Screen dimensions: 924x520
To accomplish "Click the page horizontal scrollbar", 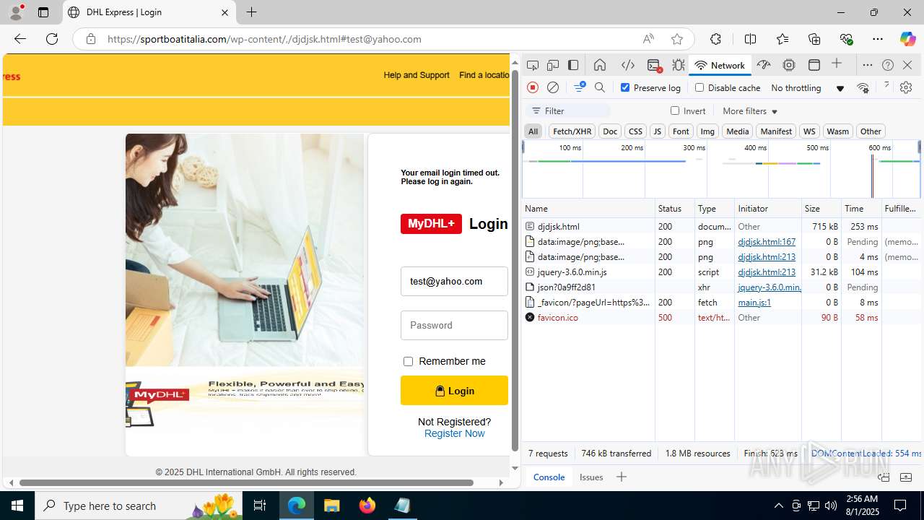I will 246,482.
